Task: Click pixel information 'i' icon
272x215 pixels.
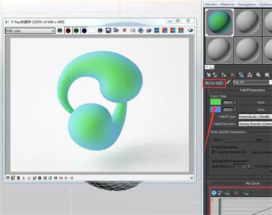Action: pyautogui.click(x=23, y=178)
